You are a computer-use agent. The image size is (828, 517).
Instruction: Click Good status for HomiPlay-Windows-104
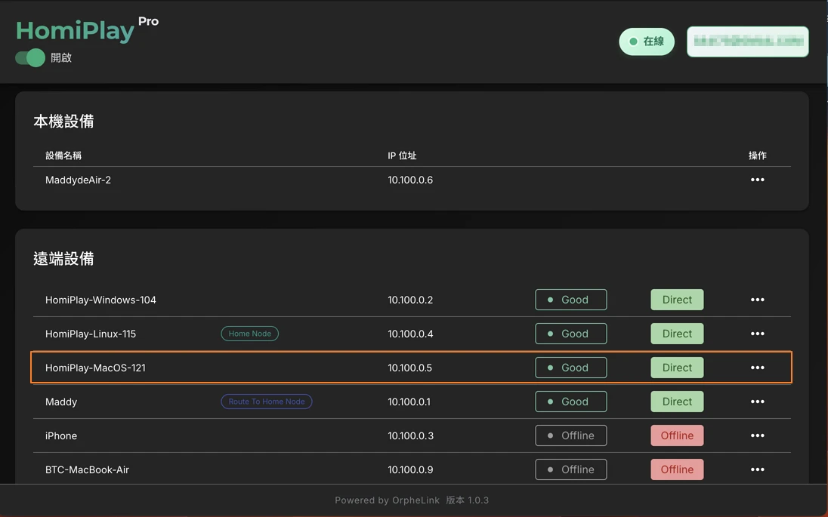pyautogui.click(x=570, y=300)
